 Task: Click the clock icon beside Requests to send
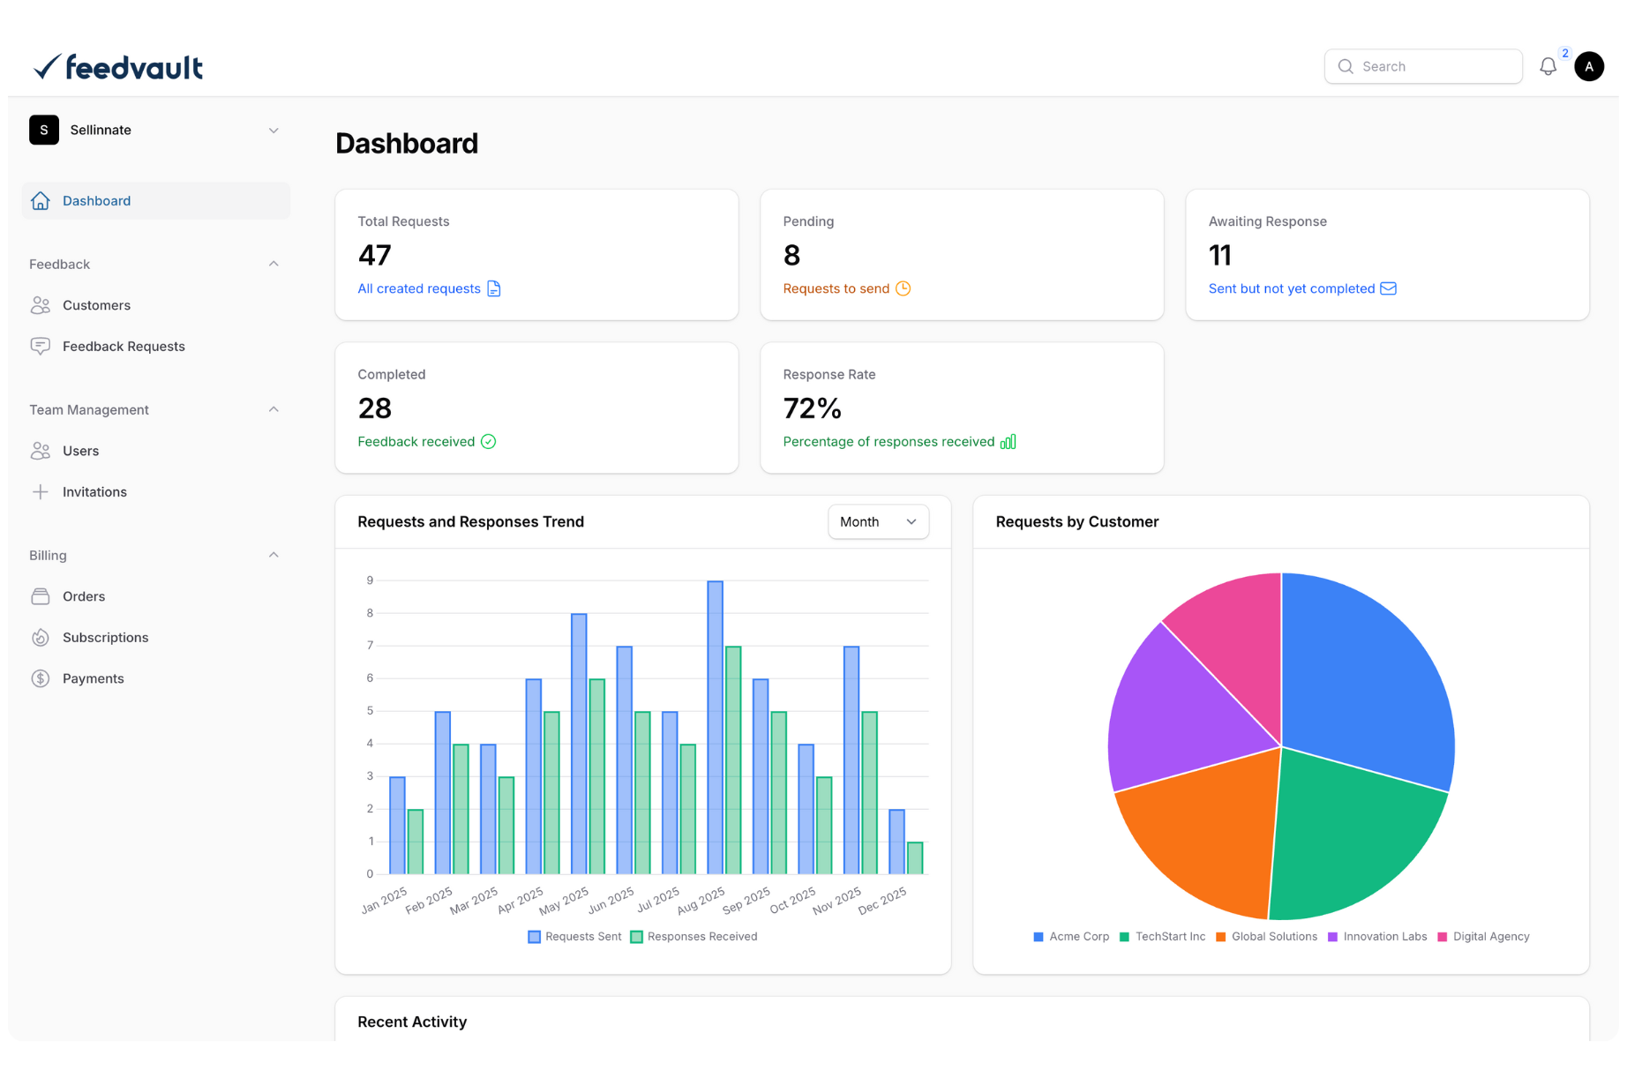(x=903, y=288)
